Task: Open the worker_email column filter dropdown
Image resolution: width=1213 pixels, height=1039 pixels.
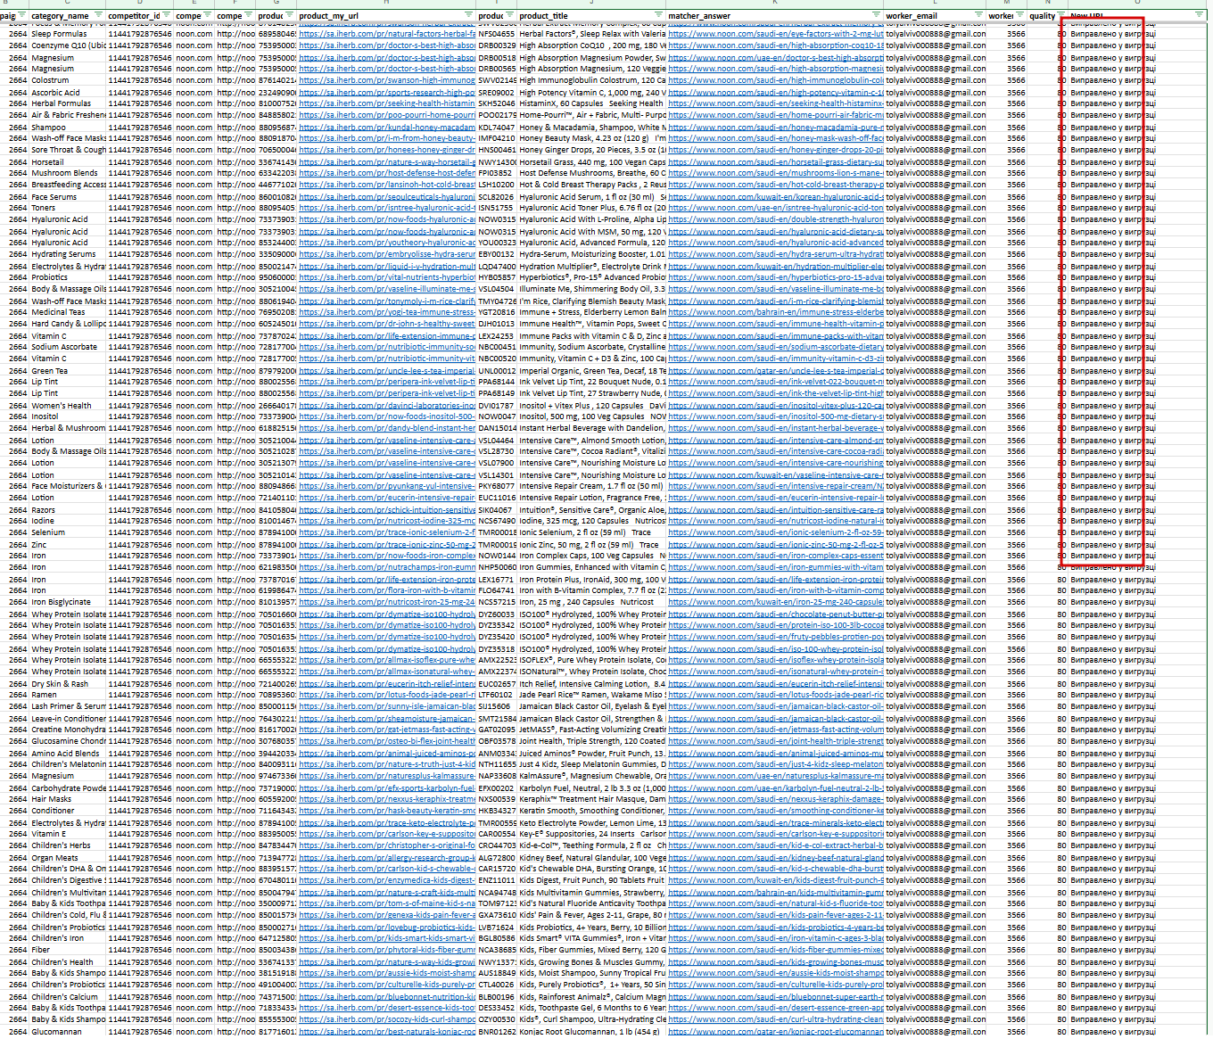Action: [979, 16]
